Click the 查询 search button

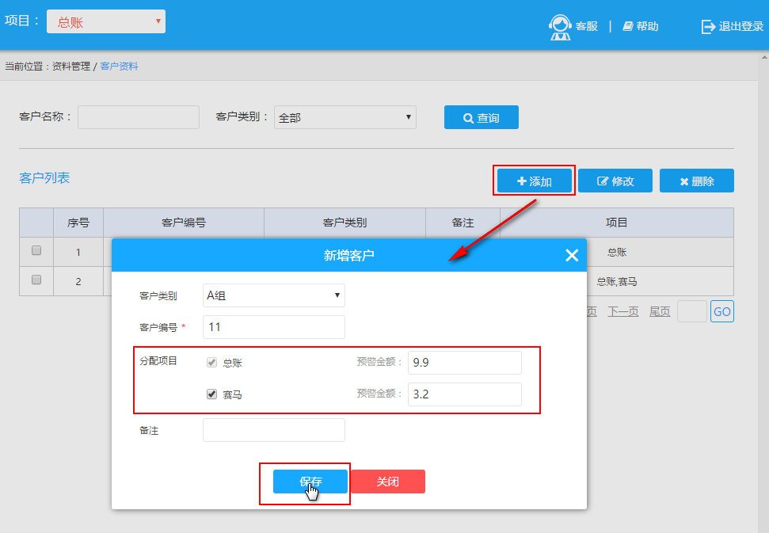481,117
